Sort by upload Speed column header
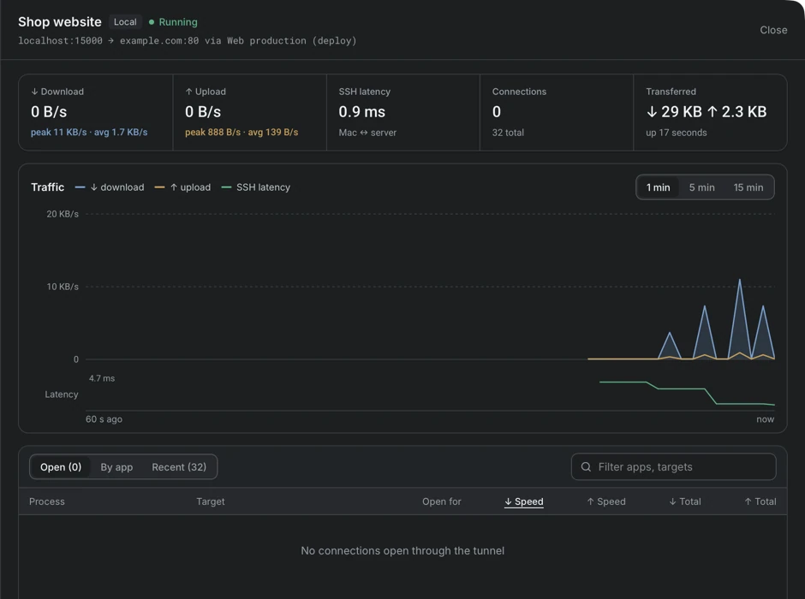The width and height of the screenshot is (805, 599). pos(606,501)
